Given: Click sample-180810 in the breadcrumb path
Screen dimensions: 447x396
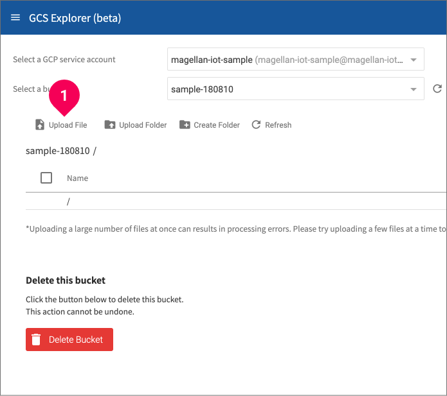Looking at the screenshot, I should pyautogui.click(x=58, y=150).
